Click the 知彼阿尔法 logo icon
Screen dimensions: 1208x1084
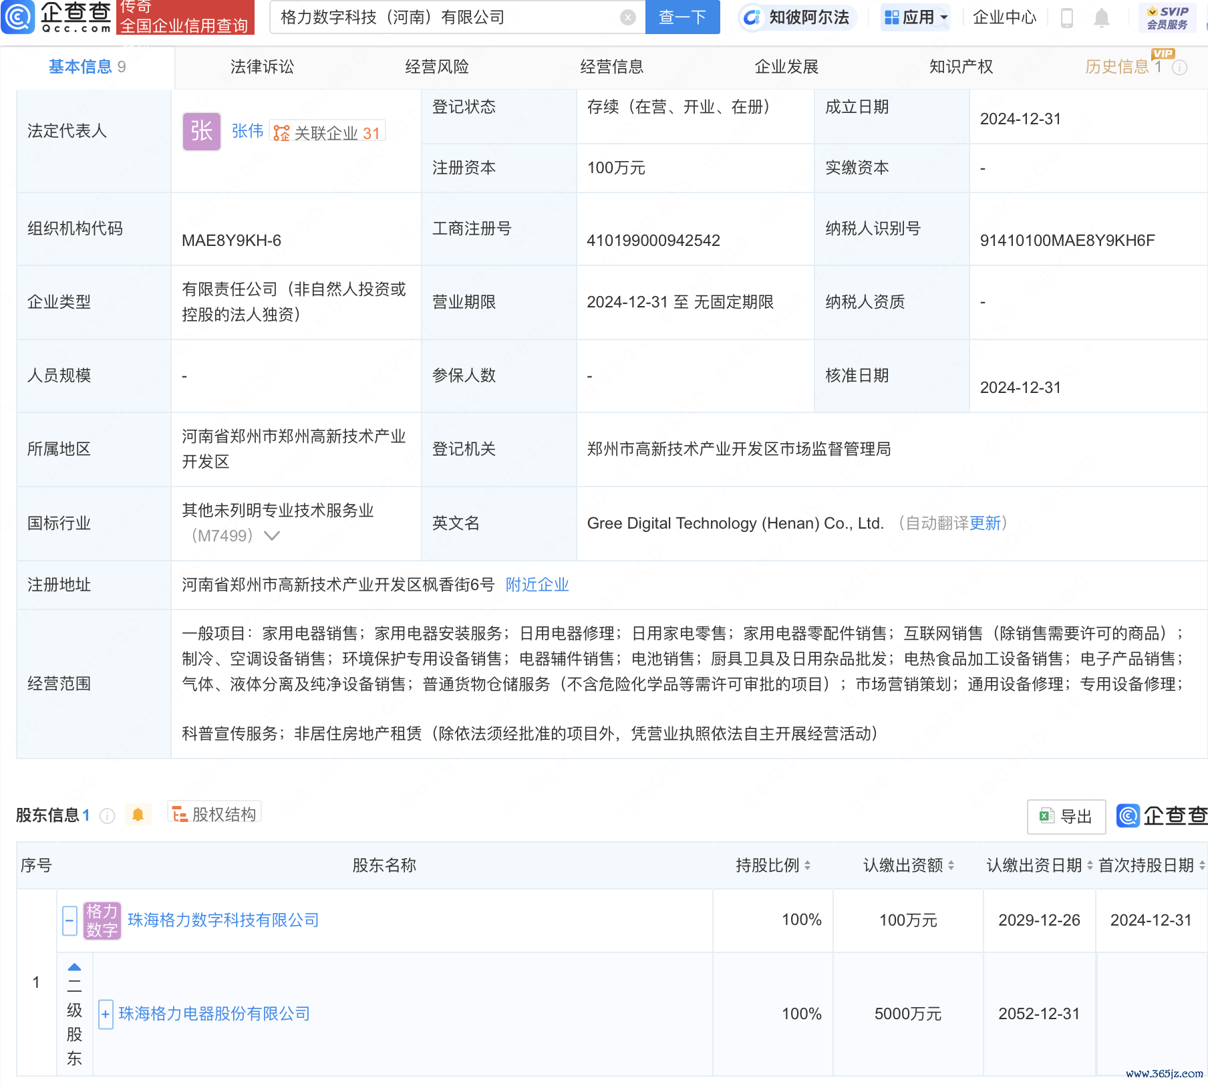pyautogui.click(x=752, y=17)
